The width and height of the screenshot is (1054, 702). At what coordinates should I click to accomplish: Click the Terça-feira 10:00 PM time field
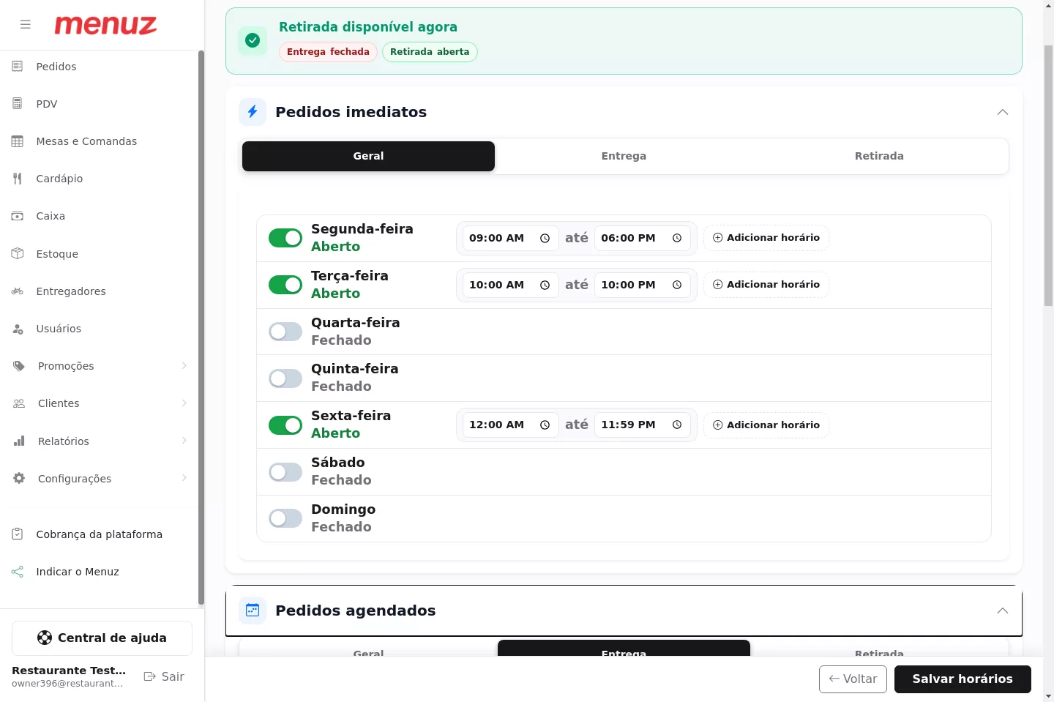(642, 285)
